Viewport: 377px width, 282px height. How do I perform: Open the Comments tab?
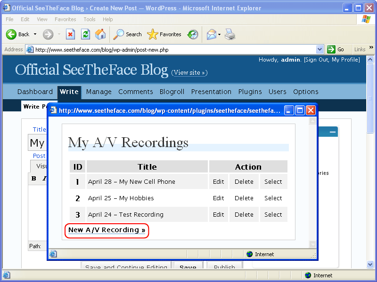pyautogui.click(x=136, y=92)
